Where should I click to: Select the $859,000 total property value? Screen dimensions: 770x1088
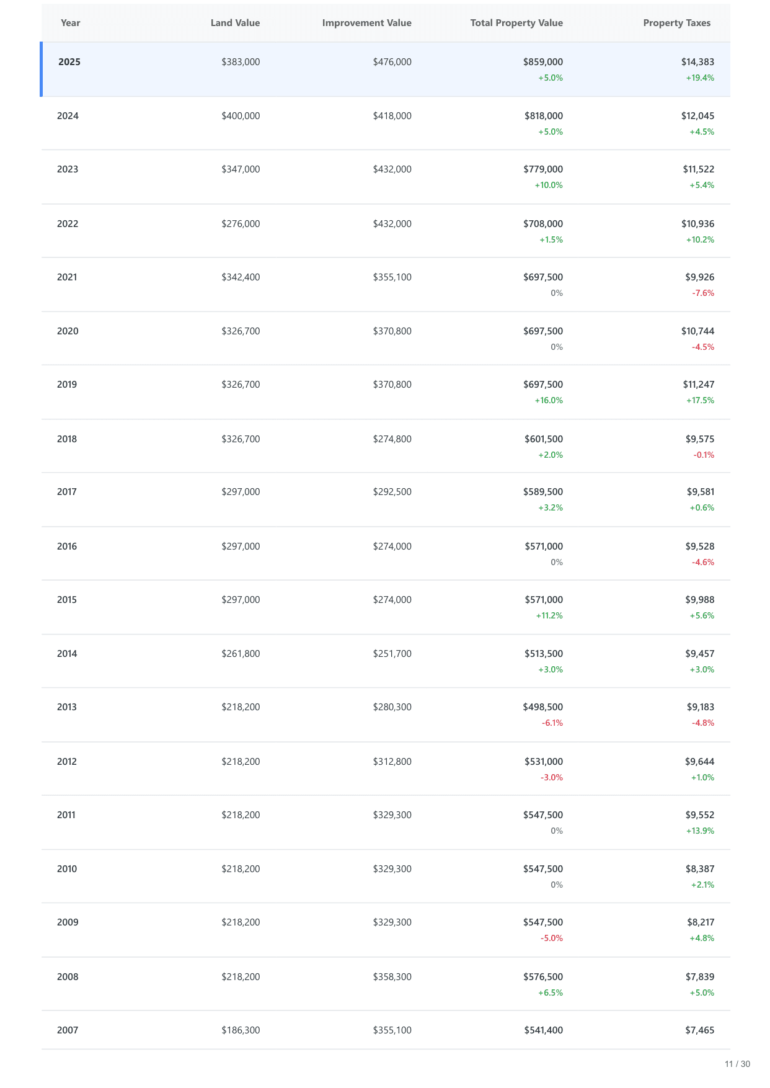543,62
